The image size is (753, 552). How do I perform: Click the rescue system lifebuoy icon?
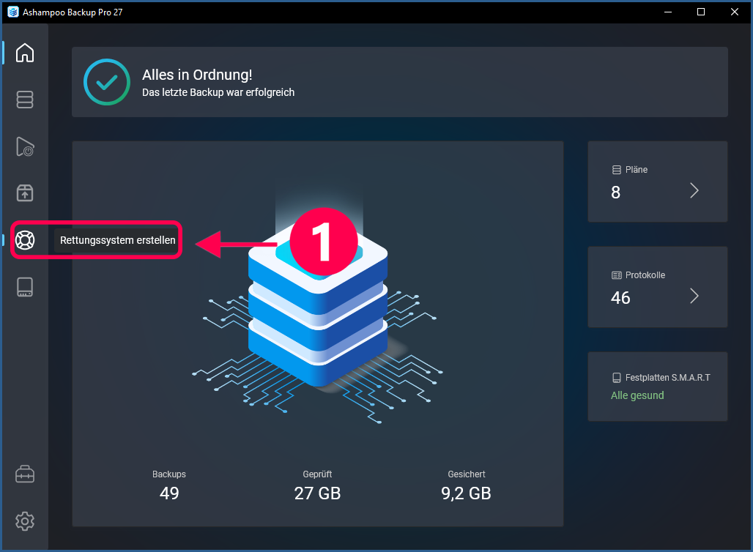(x=25, y=240)
